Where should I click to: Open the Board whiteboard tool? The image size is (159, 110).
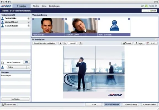coord(127,43)
